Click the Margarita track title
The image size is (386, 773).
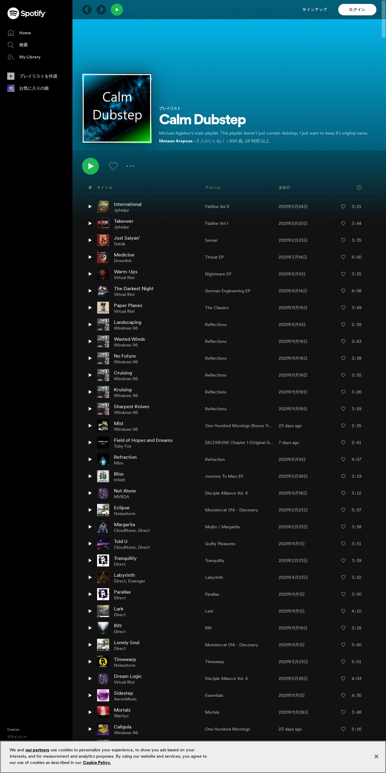(x=124, y=524)
